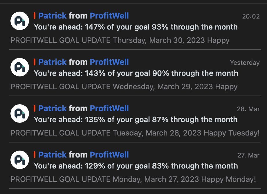267x194 pixels.
Task: Click ProfitWell avatar on the 20:02 email
Action: click(20, 21)
